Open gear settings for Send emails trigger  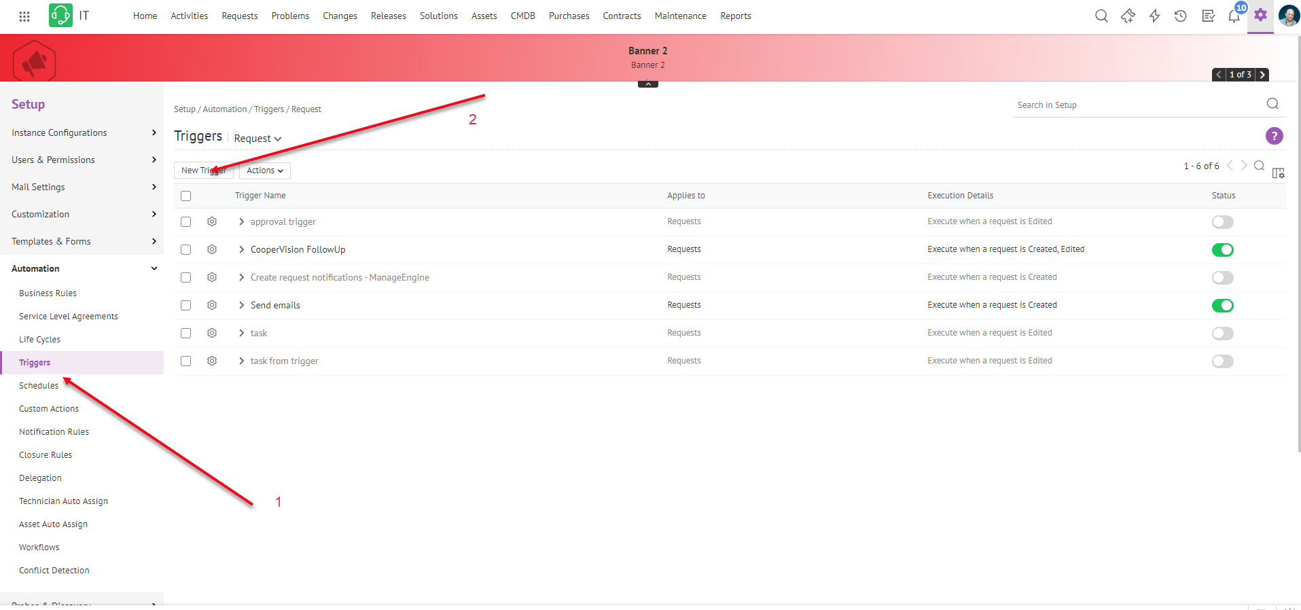[212, 306]
